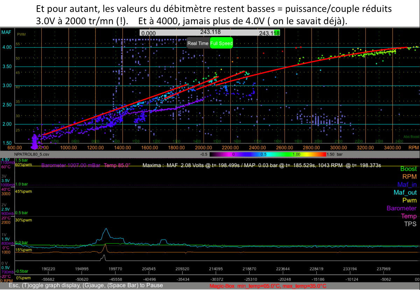Click the 1400.00 RPM axis tick label

point(122,148)
